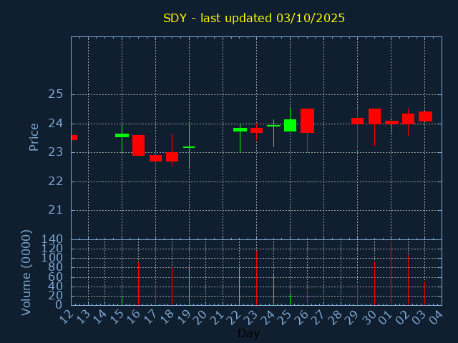The image size is (458, 343).
Task: Click the red volume bar on day 18
Action: tap(172, 286)
